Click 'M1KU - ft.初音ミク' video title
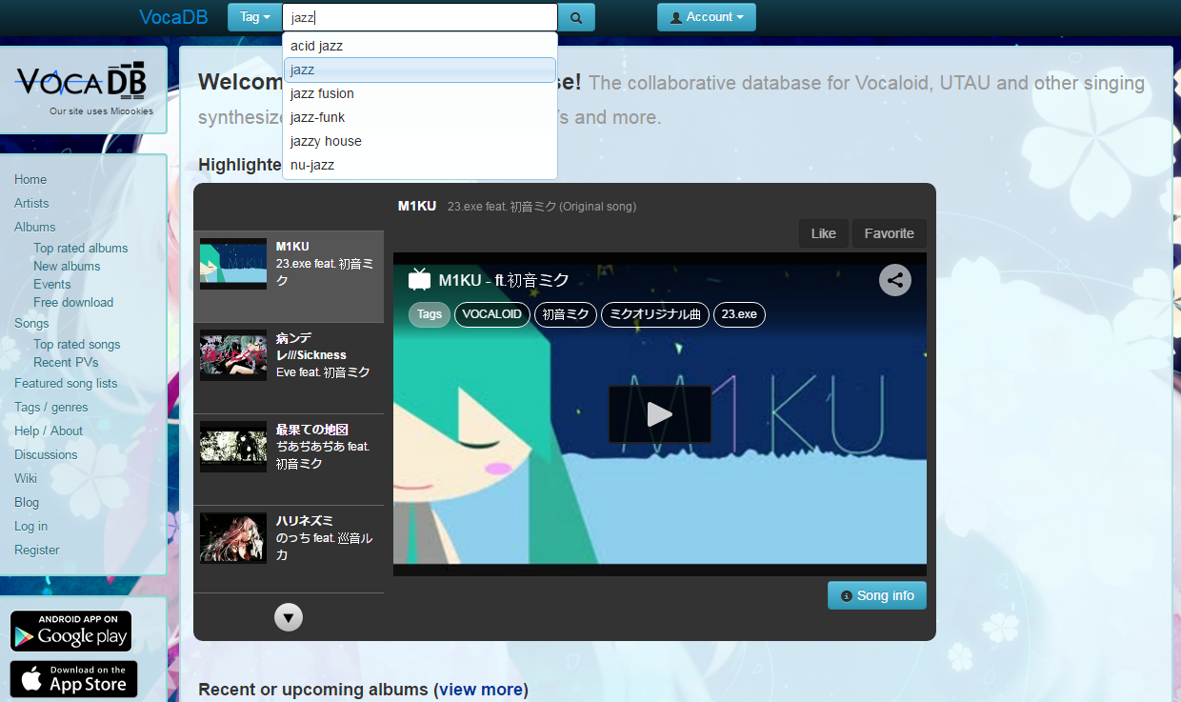The width and height of the screenshot is (1181, 702). [504, 280]
